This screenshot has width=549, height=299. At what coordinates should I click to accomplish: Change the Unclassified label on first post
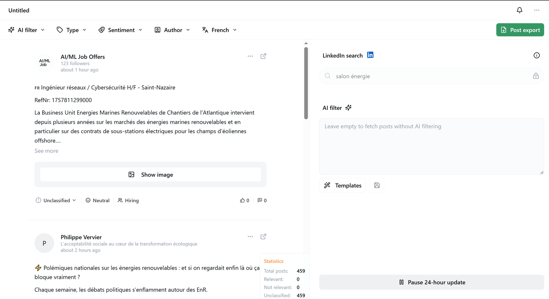[x=56, y=200]
